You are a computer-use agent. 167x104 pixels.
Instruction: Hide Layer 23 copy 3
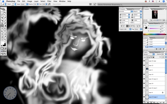[x=144, y=88]
